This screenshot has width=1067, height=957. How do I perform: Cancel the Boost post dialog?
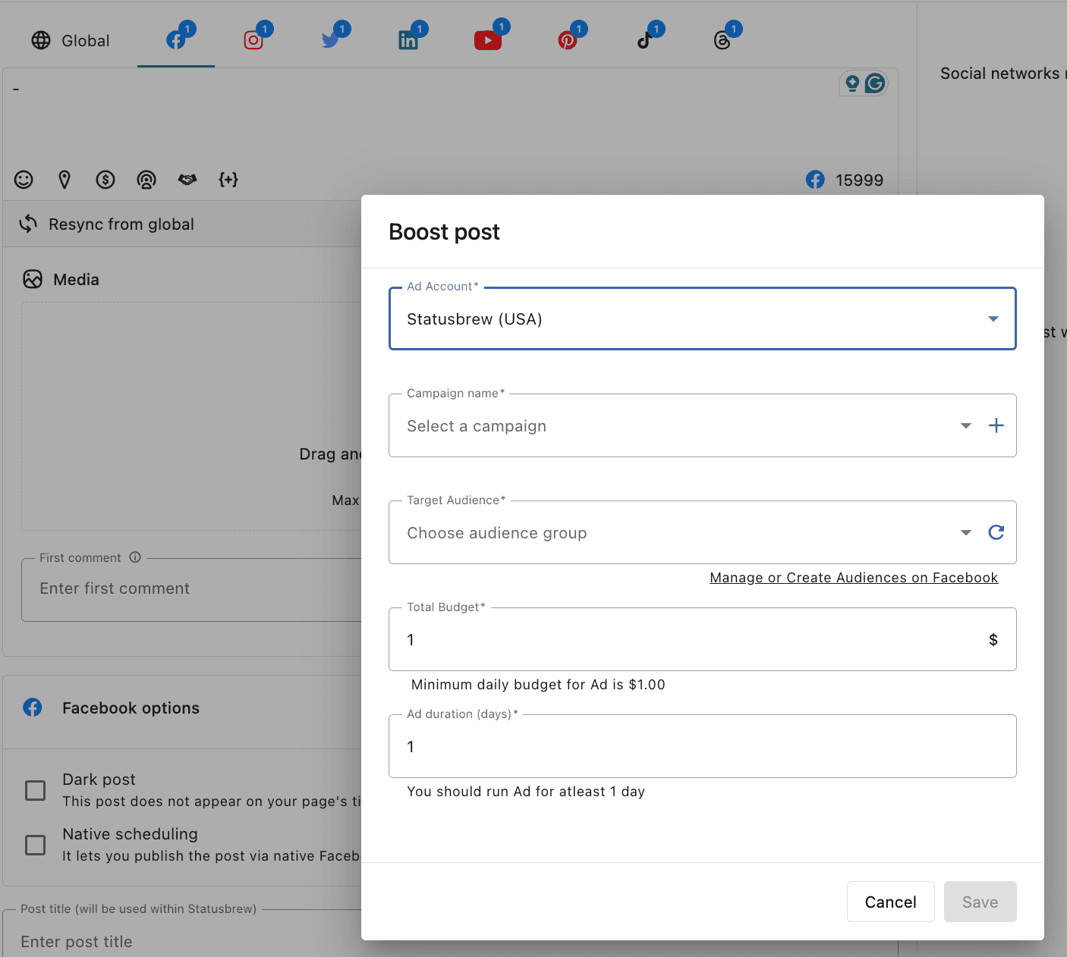pyautogui.click(x=891, y=902)
